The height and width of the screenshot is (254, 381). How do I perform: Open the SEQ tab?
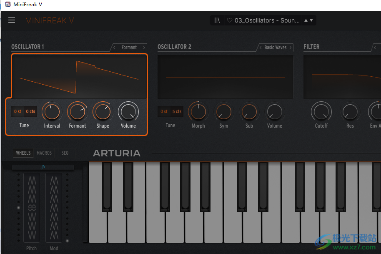pos(65,153)
